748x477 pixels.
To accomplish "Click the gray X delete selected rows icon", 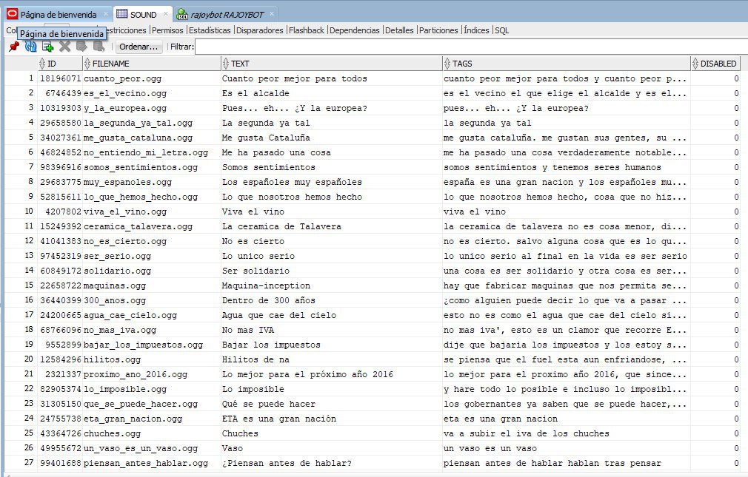I will coord(65,47).
